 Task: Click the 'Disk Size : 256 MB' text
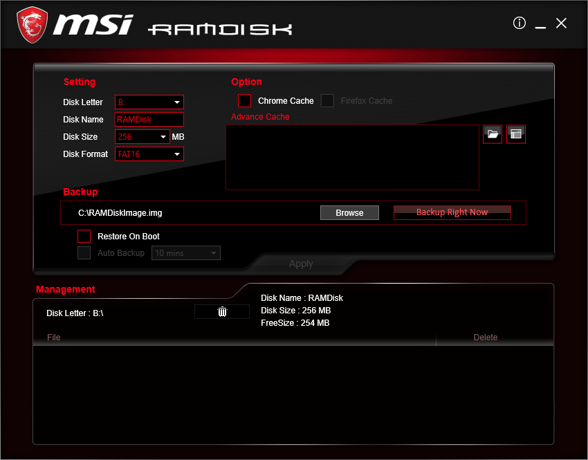(296, 311)
